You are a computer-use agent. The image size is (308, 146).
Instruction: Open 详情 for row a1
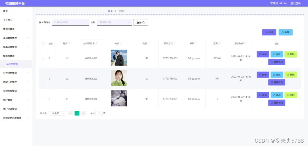point(263,95)
